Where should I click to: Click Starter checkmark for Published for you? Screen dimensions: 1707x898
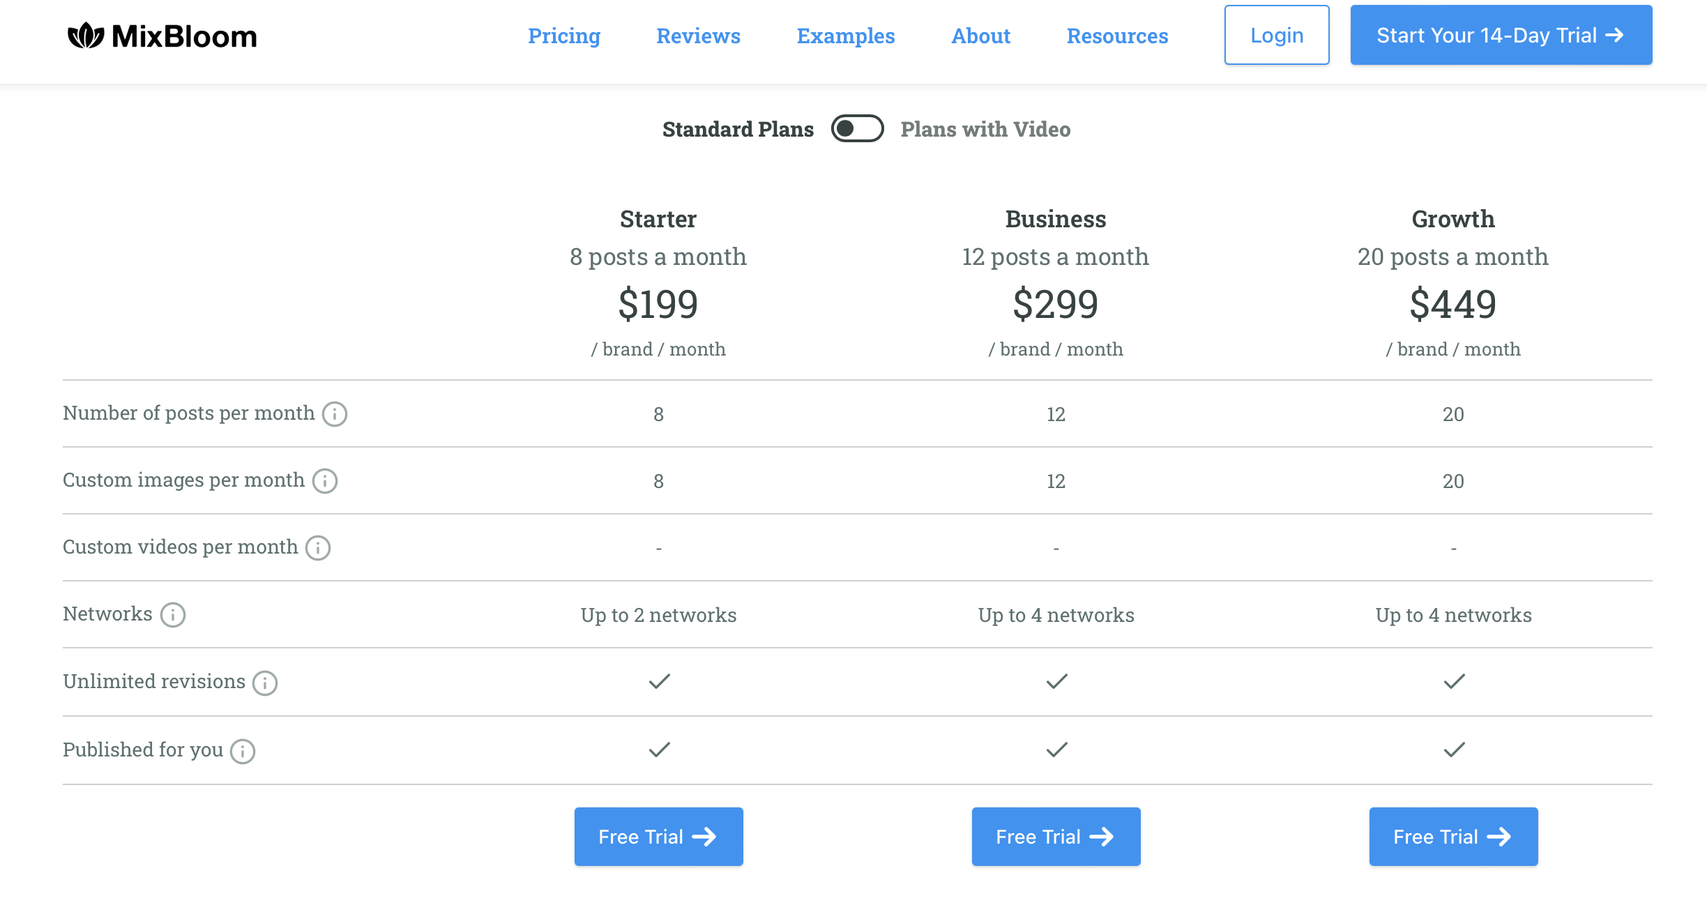659,749
